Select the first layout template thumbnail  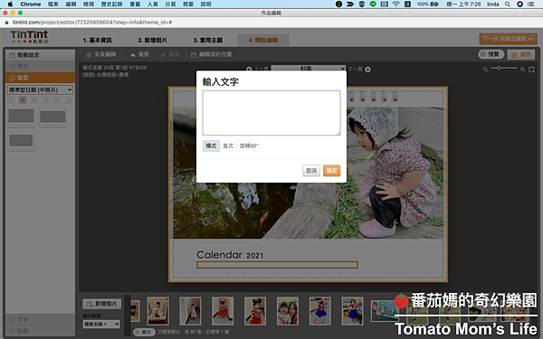coord(21,118)
